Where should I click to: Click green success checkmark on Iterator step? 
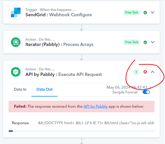[145, 42]
